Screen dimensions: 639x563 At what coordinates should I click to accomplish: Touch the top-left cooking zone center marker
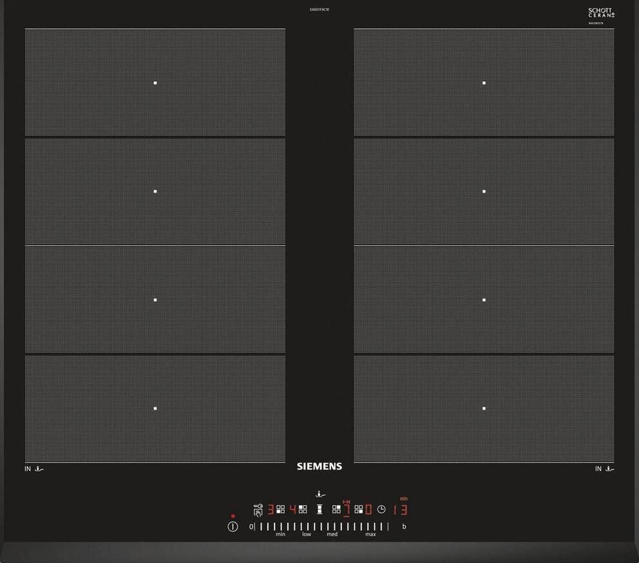[x=155, y=82]
